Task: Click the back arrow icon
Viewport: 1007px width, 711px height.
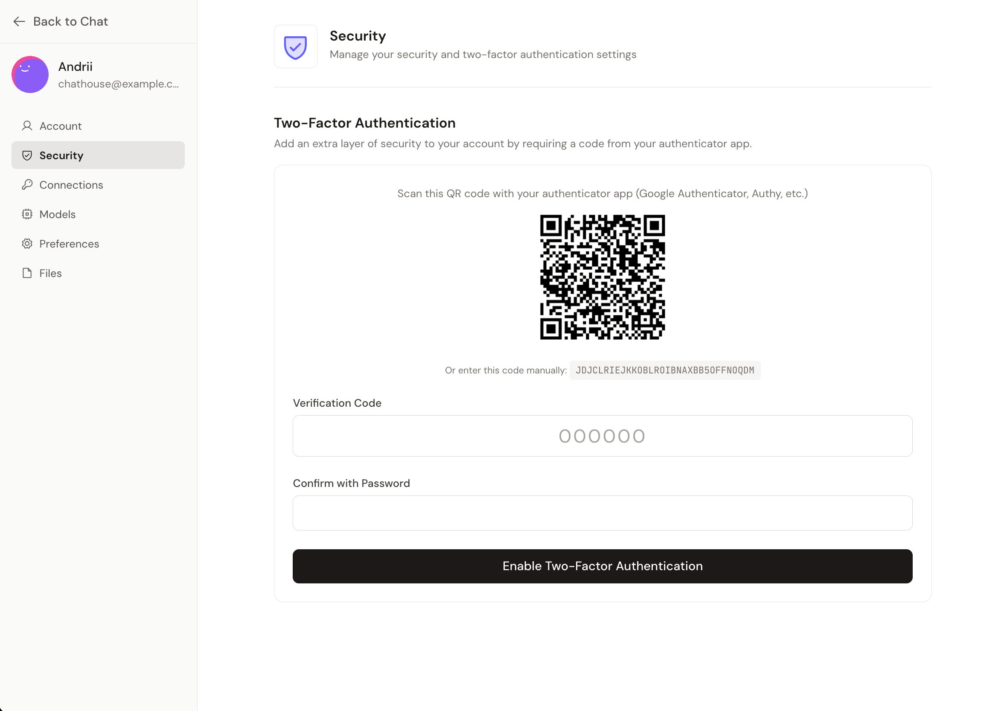Action: 19,21
